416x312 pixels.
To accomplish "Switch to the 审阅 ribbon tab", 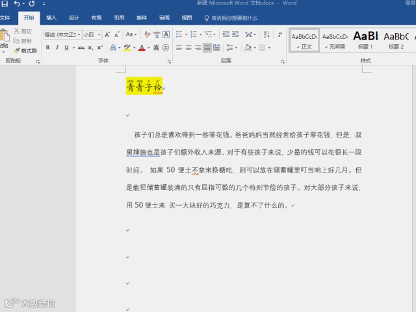I will 164,18.
